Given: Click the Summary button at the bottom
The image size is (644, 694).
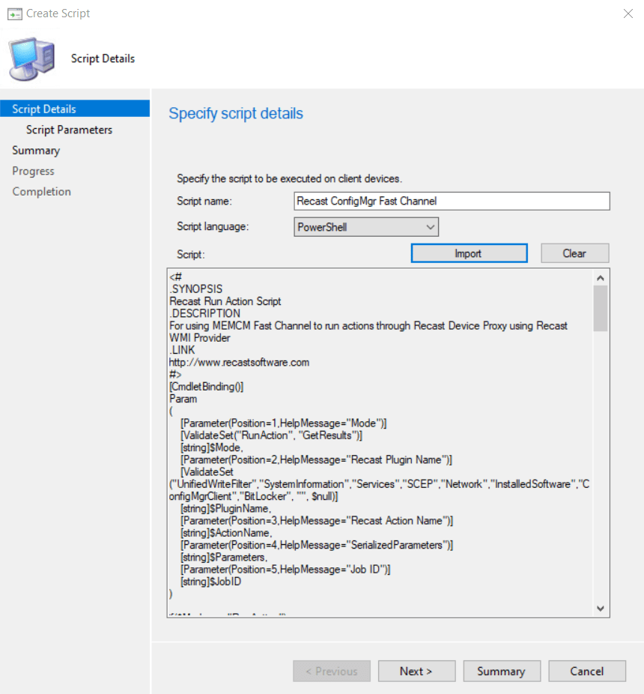Looking at the screenshot, I should click(x=501, y=672).
